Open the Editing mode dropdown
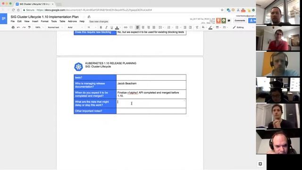 [x=243, y=27]
